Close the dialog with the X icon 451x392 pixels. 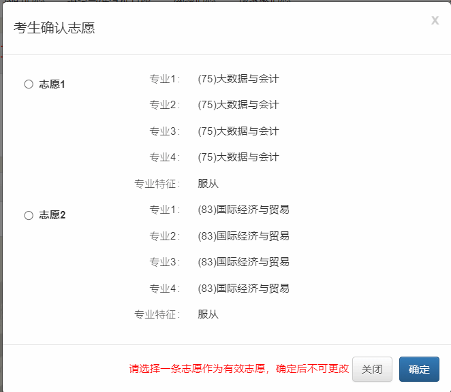click(x=435, y=20)
